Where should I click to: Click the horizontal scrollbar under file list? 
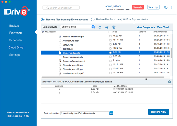tap(103, 77)
